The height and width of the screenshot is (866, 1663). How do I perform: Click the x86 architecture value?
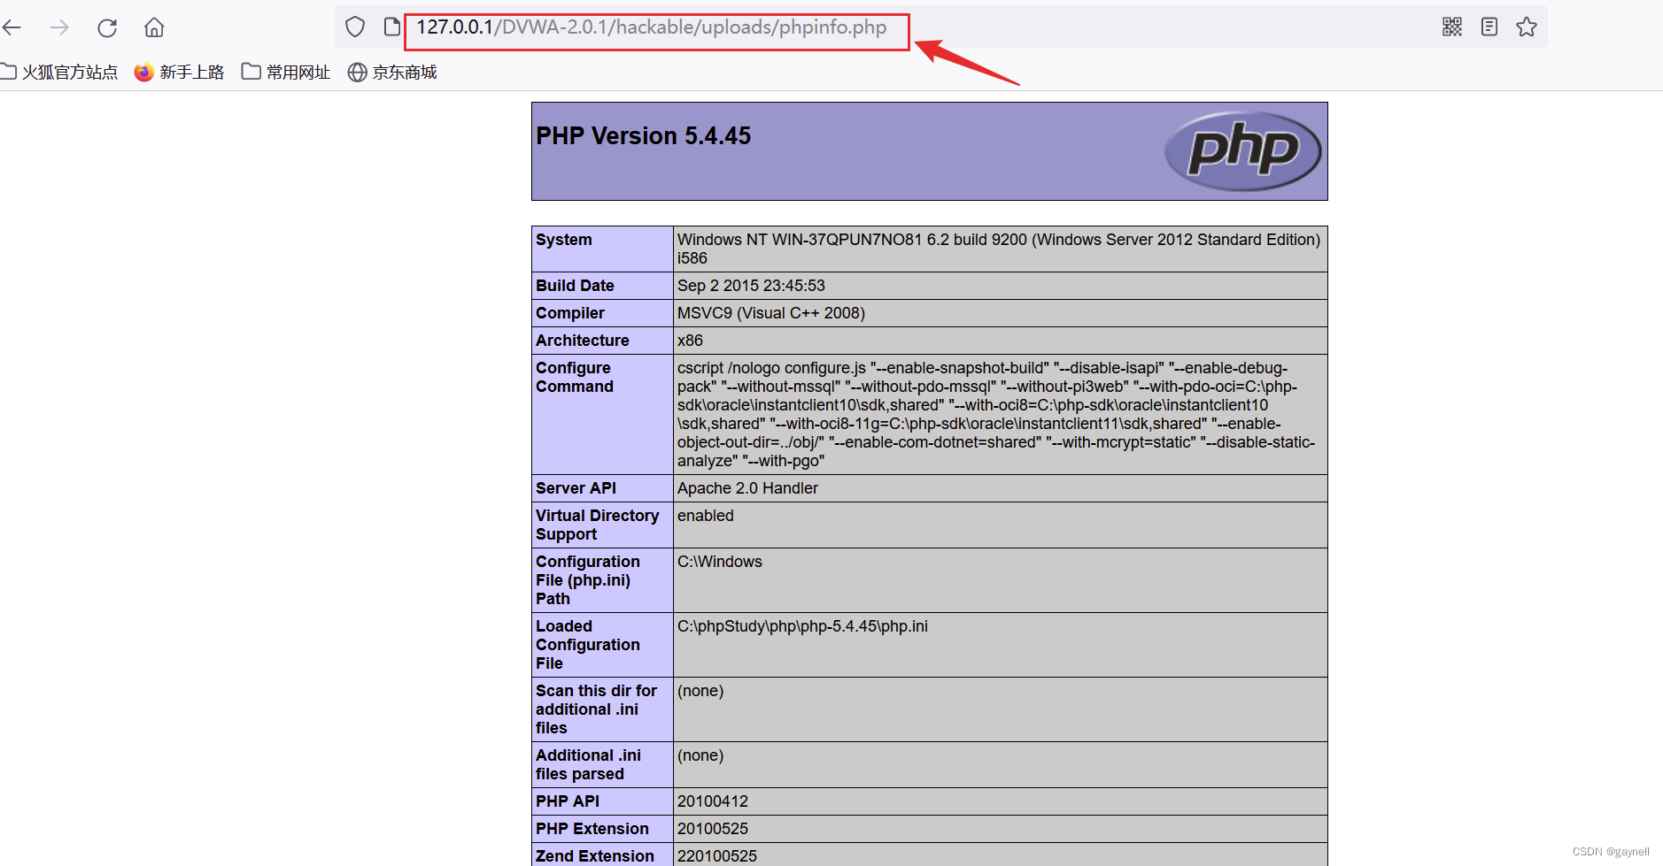point(690,341)
